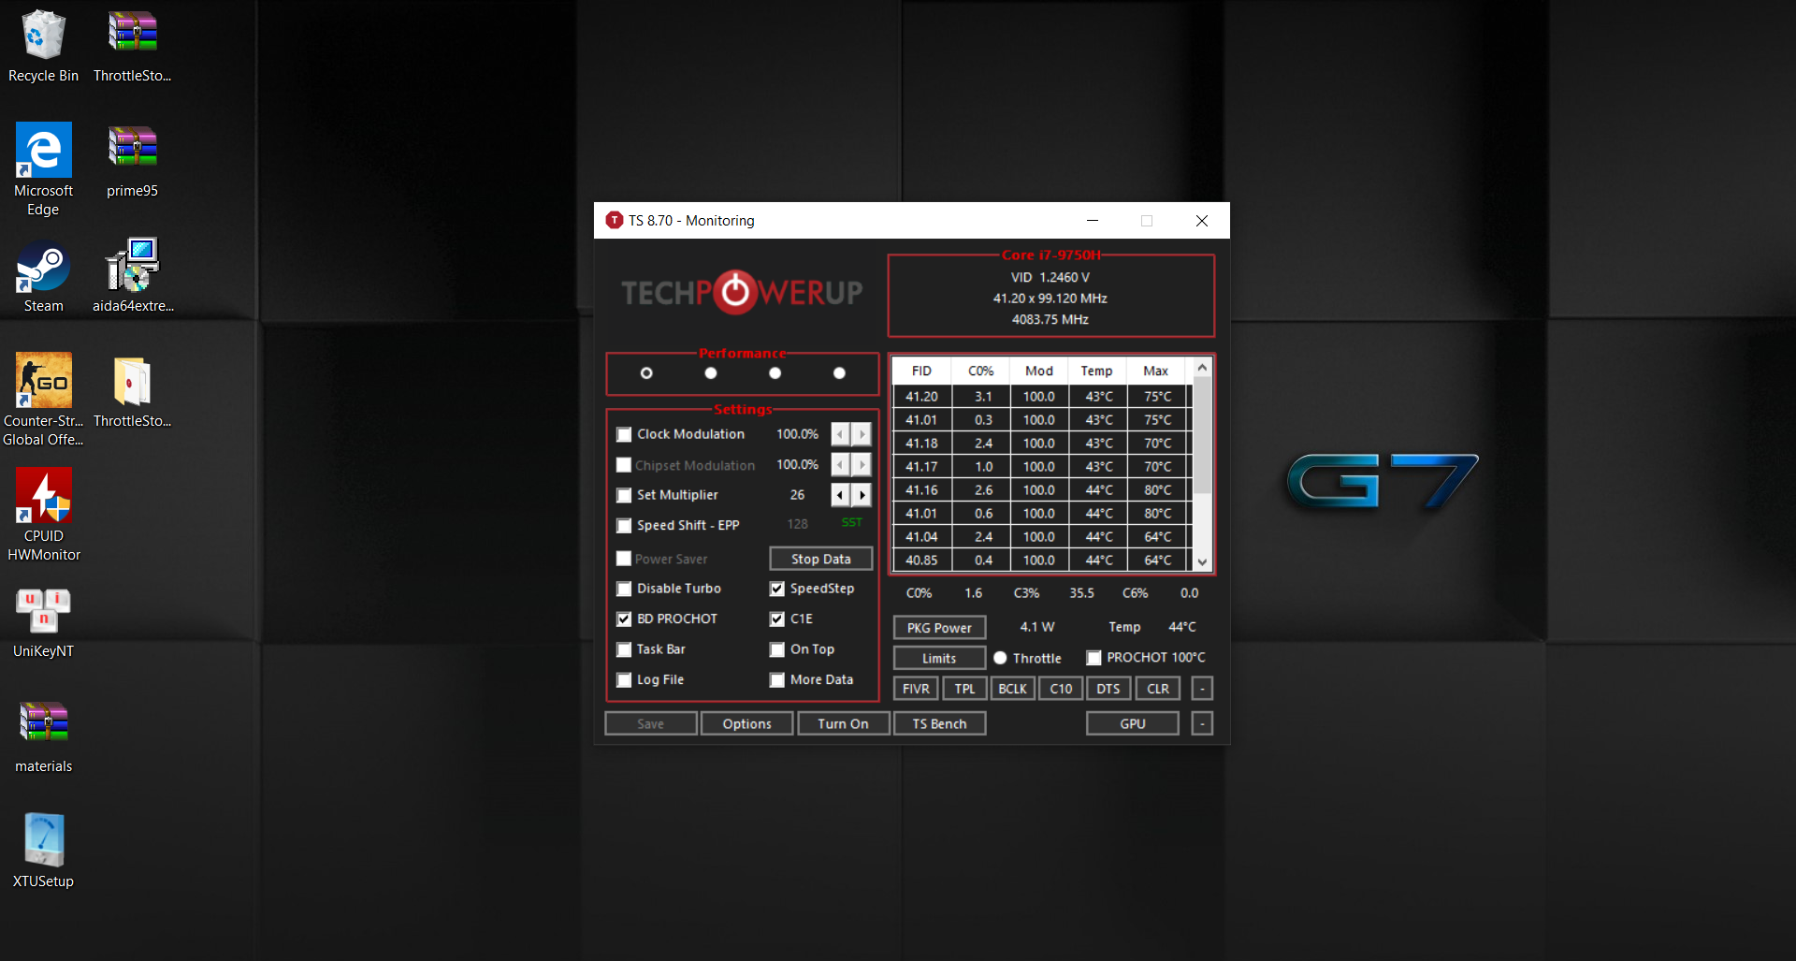Open the TPL power limits window

[x=964, y=689]
